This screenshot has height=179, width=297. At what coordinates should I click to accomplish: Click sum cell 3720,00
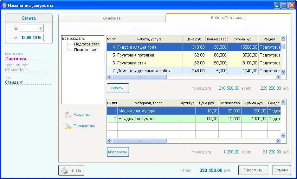pos(243,55)
